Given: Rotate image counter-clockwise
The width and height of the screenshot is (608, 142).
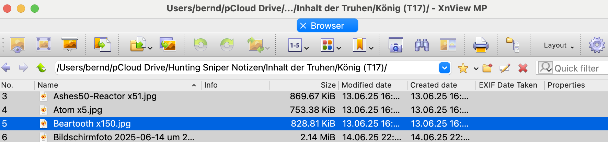Looking at the screenshot, I should 200,45.
